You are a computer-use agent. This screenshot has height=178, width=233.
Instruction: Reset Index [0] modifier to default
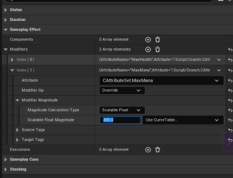click(230, 60)
